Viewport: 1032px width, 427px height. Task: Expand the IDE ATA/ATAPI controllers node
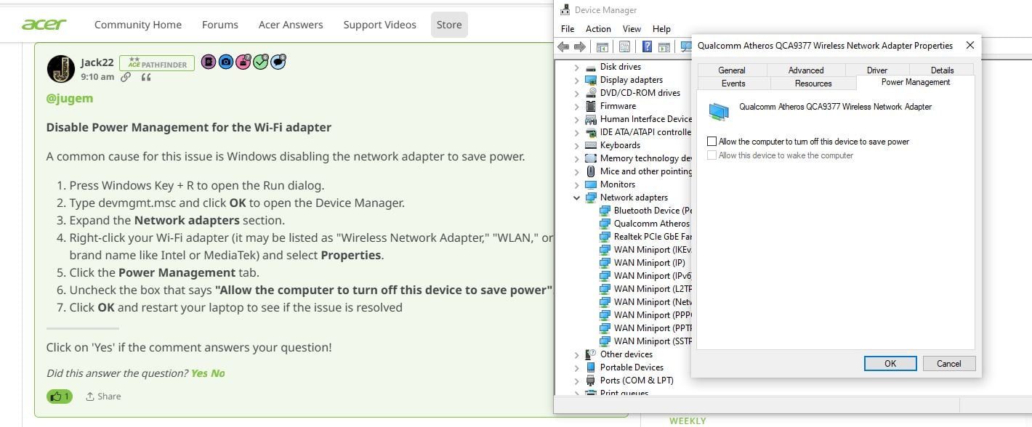576,132
